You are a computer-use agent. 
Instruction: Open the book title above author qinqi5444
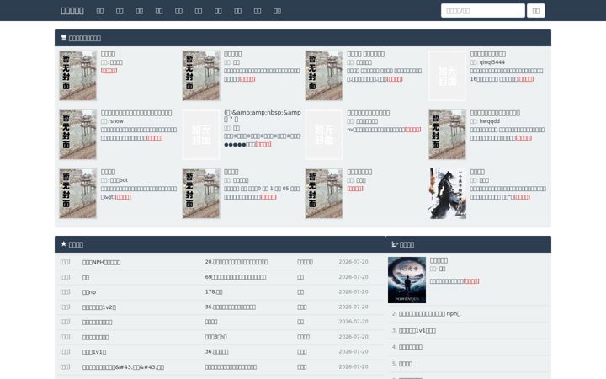tap(487, 54)
